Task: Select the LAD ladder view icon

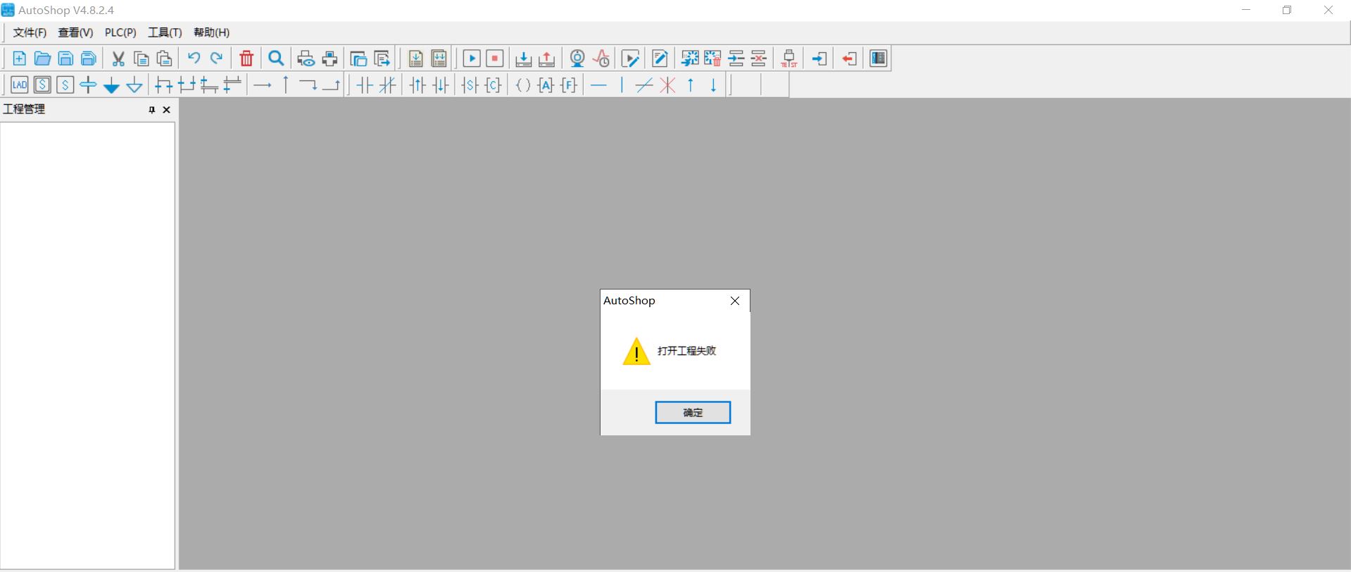Action: pyautogui.click(x=20, y=85)
